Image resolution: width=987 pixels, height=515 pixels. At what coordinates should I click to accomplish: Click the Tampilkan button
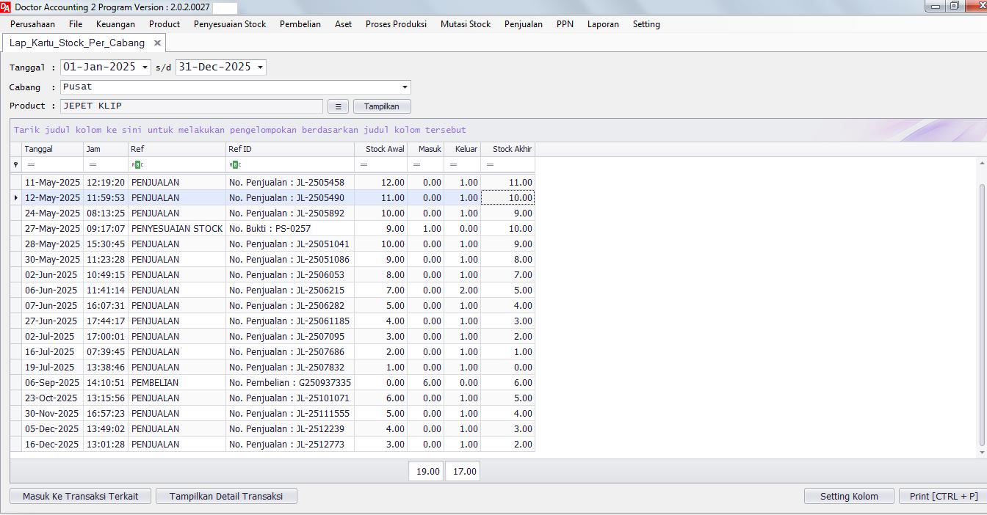pos(382,106)
